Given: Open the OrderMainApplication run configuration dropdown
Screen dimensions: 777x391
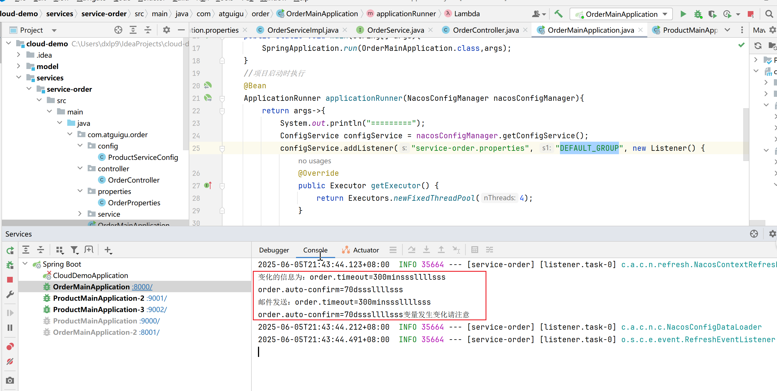Looking at the screenshot, I should 621,14.
